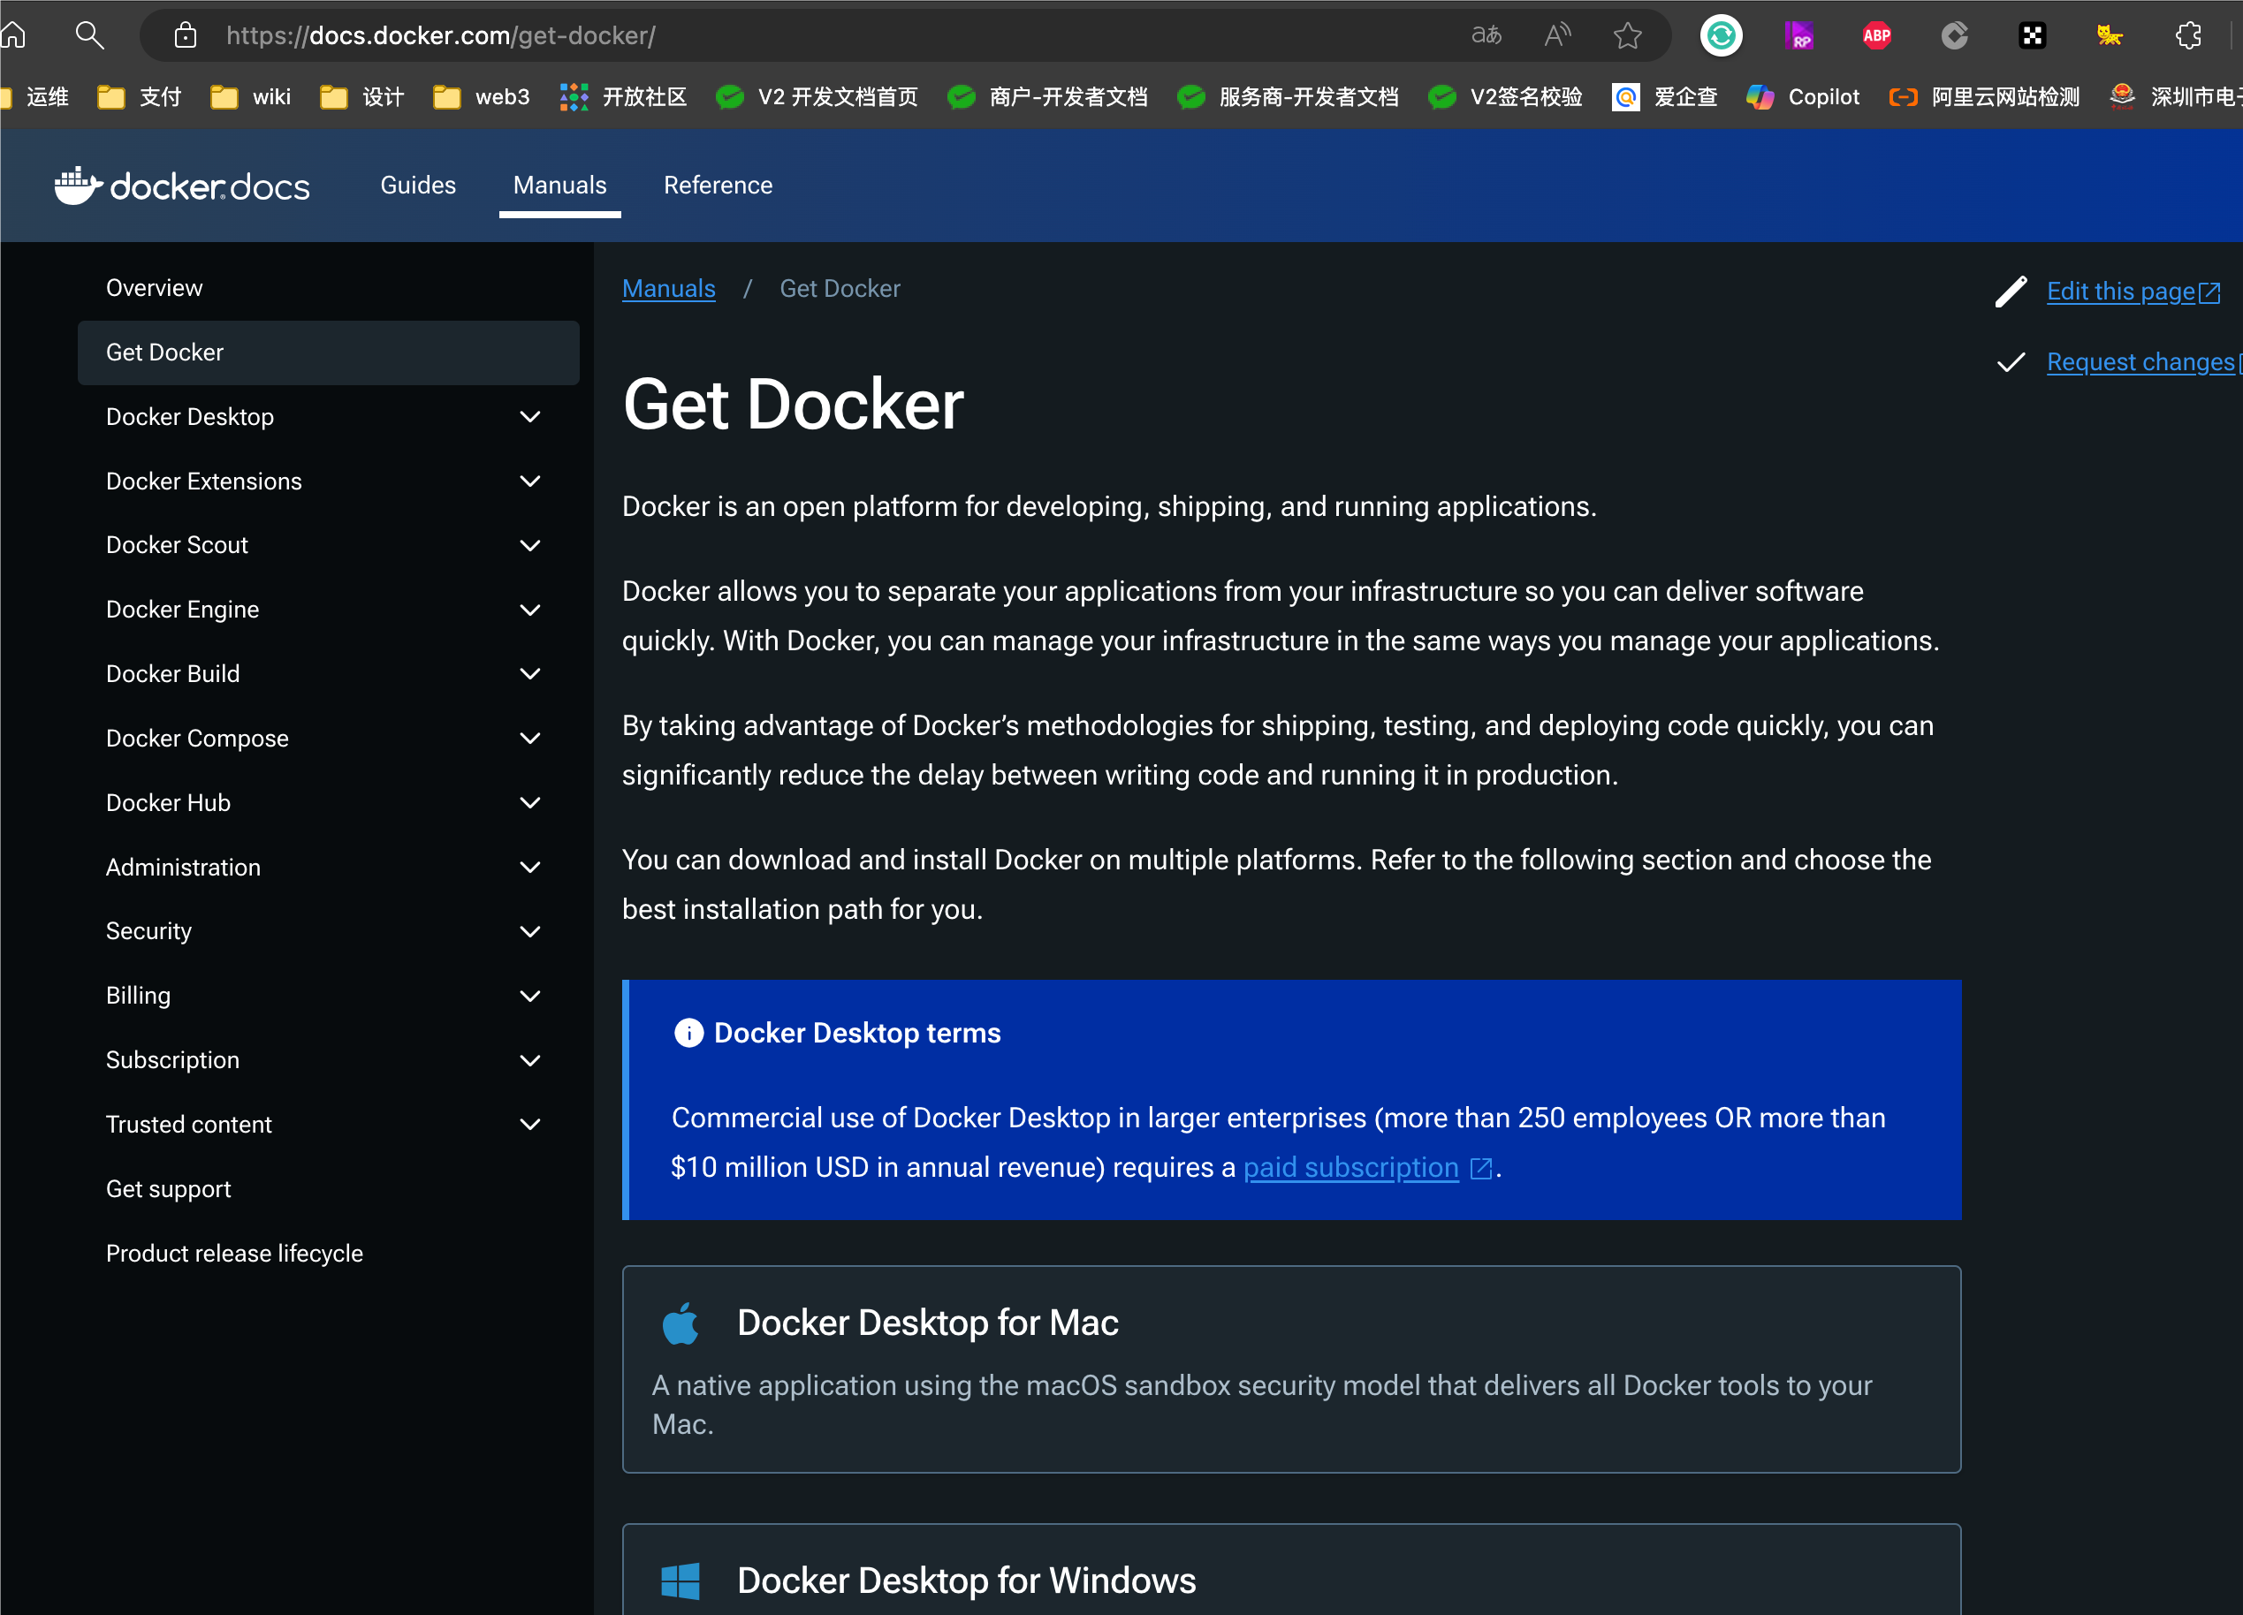
Task: Expand the Docker Engine section chevron
Action: point(530,610)
